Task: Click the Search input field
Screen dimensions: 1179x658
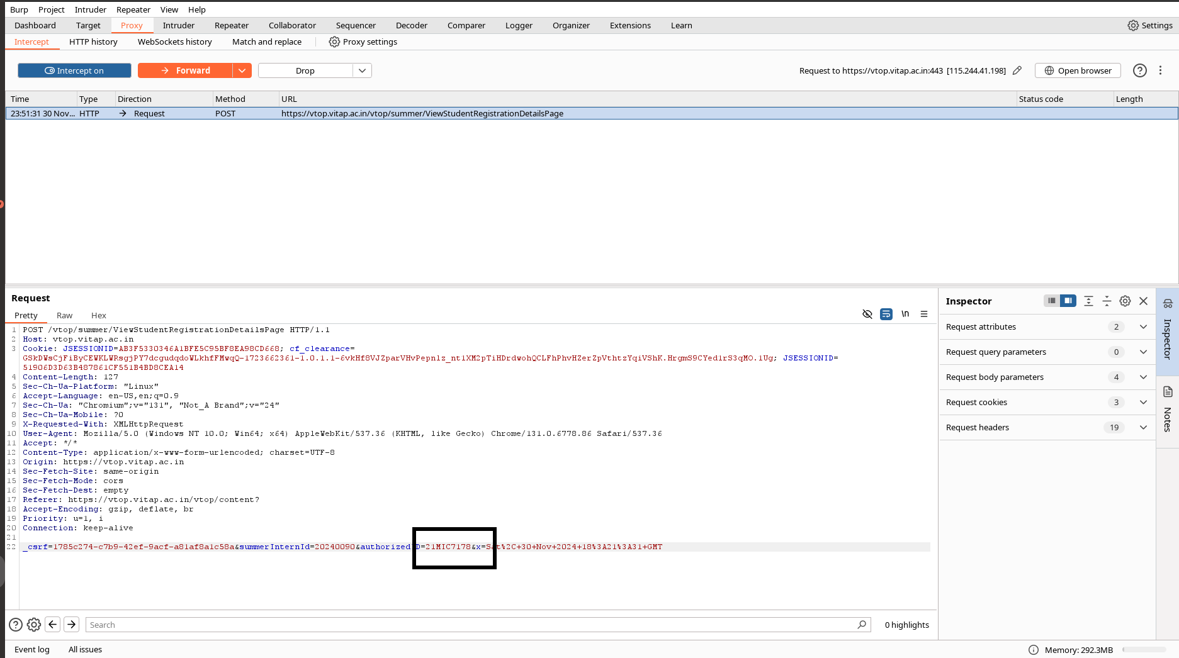Action: pos(471,625)
